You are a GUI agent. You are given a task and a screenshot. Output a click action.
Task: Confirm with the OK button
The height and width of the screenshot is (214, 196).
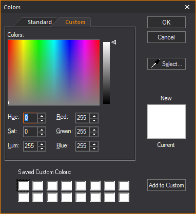(x=166, y=23)
